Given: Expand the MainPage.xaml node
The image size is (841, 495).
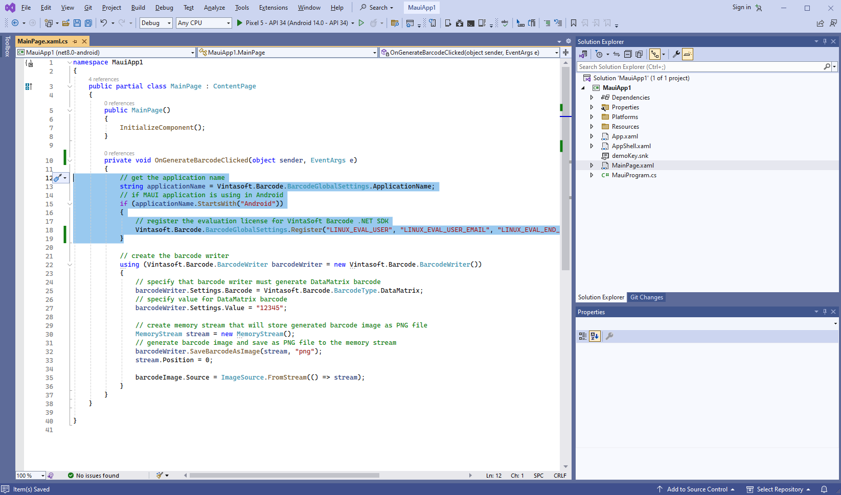Looking at the screenshot, I should tap(592, 166).
